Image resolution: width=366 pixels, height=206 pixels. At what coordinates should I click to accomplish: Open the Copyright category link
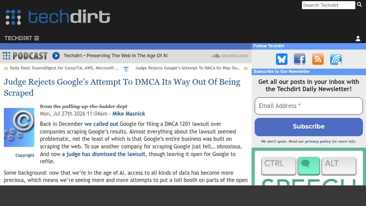tap(25, 155)
